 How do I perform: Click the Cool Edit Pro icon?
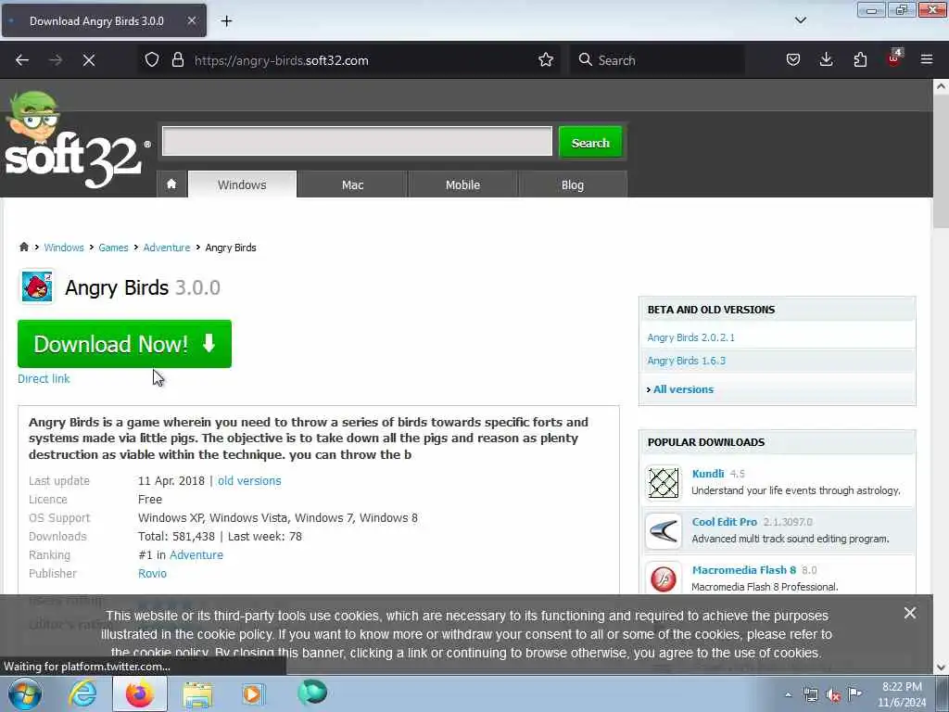[x=664, y=531]
